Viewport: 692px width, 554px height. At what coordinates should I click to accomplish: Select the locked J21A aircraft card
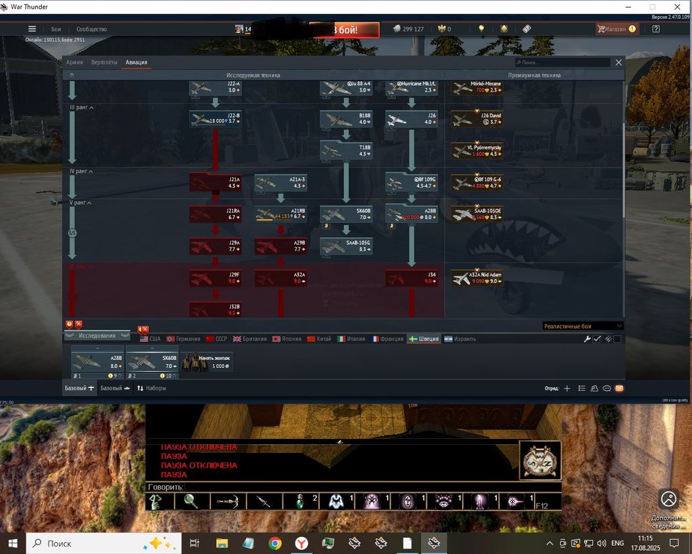pyautogui.click(x=215, y=183)
